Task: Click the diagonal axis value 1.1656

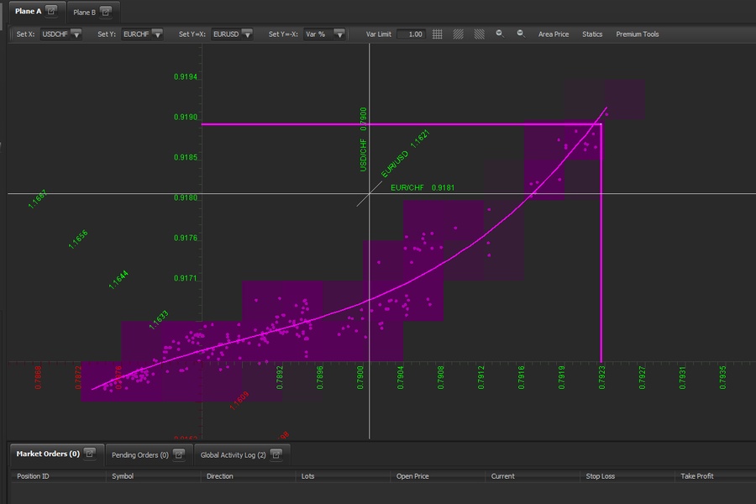Action: click(x=78, y=239)
